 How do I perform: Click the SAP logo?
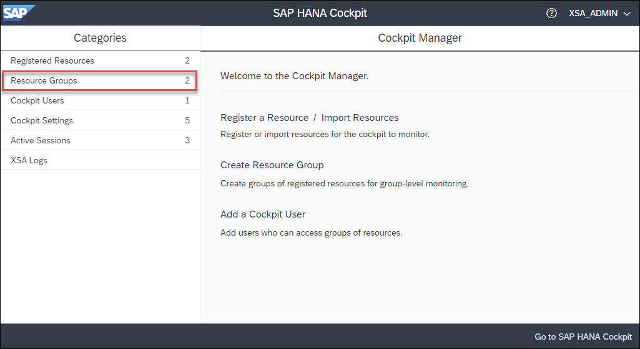19,13
